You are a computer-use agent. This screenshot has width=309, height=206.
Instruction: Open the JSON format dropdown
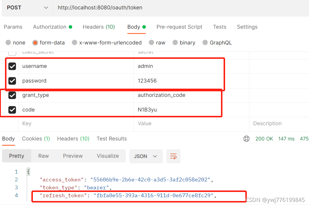146,156
